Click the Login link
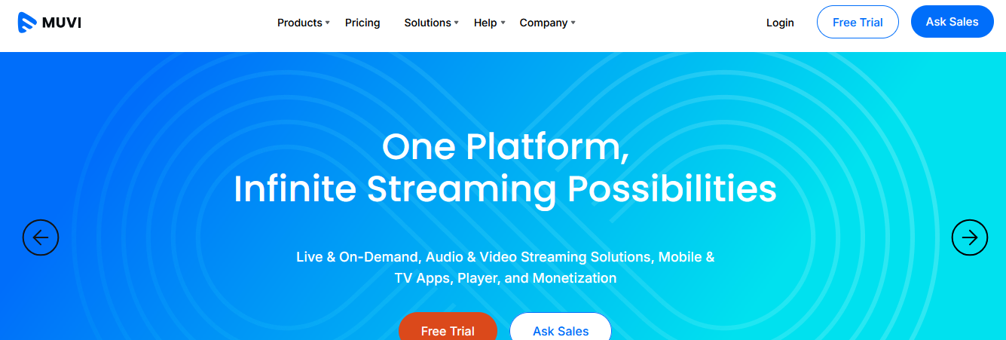Image resolution: width=1006 pixels, height=340 pixels. [x=780, y=23]
